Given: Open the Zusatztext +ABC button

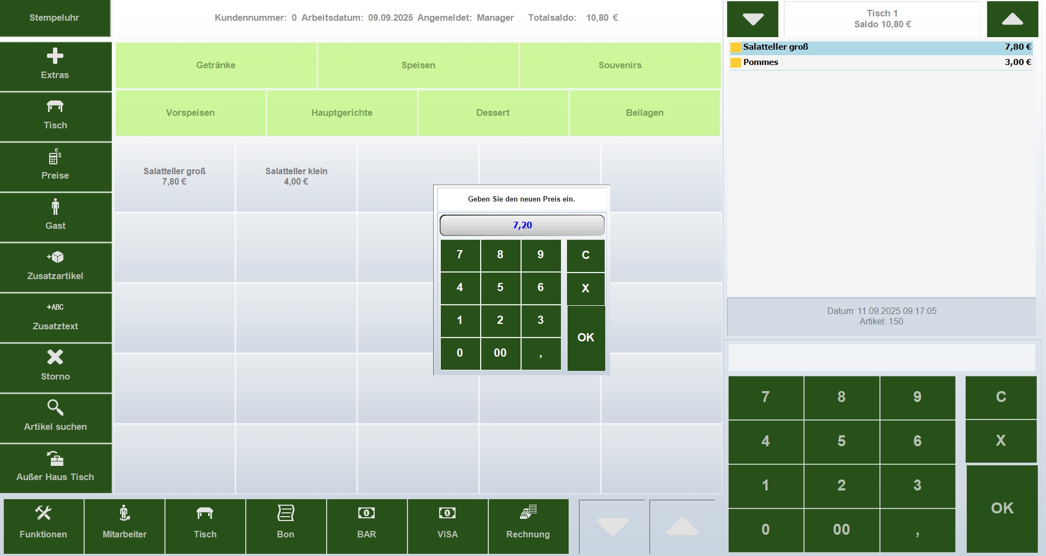Looking at the screenshot, I should [x=55, y=317].
